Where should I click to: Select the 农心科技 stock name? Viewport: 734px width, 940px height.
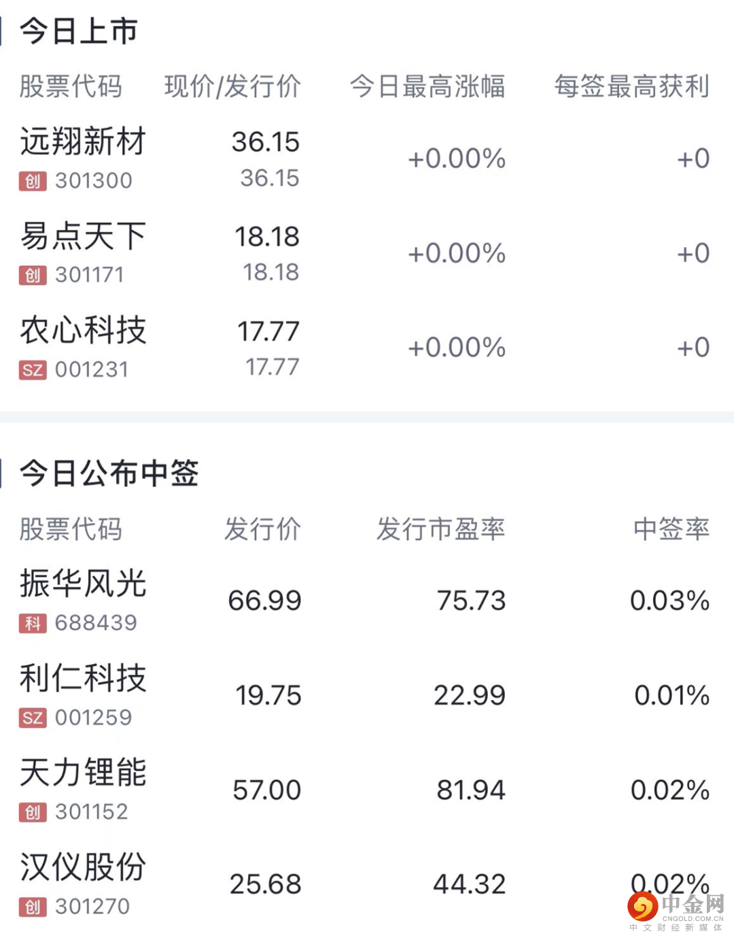click(83, 331)
